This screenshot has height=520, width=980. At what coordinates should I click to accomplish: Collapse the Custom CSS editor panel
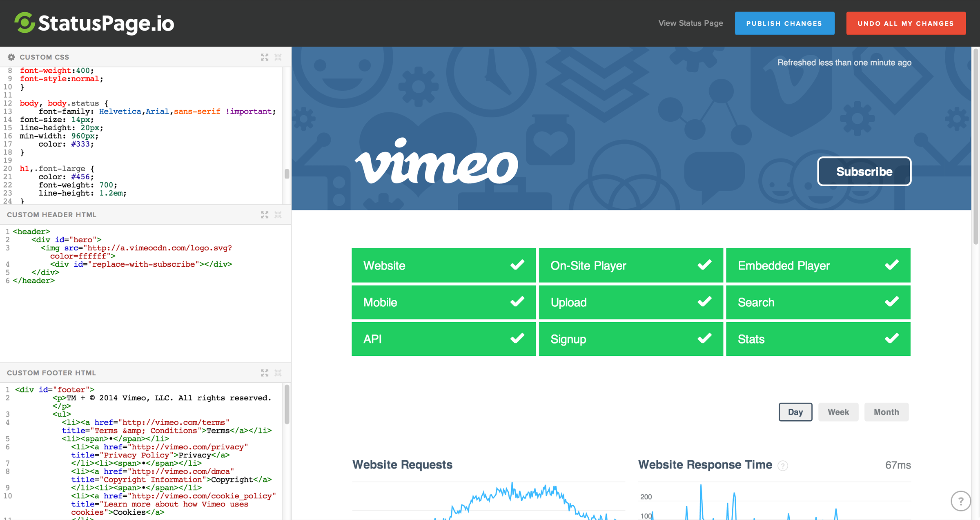point(278,57)
